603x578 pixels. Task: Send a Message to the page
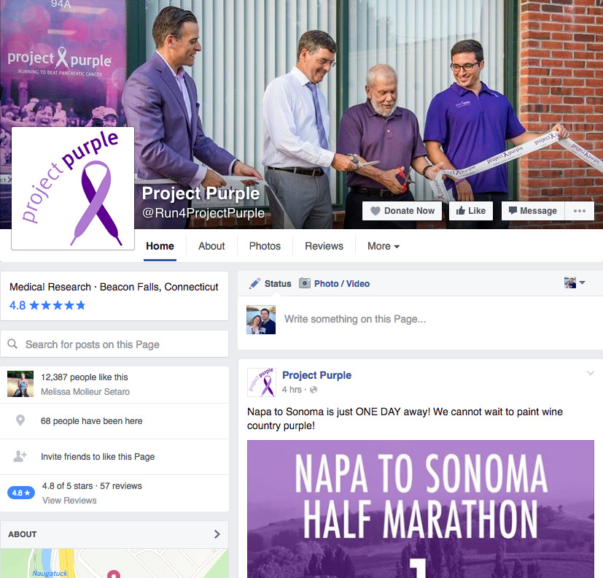tap(533, 211)
